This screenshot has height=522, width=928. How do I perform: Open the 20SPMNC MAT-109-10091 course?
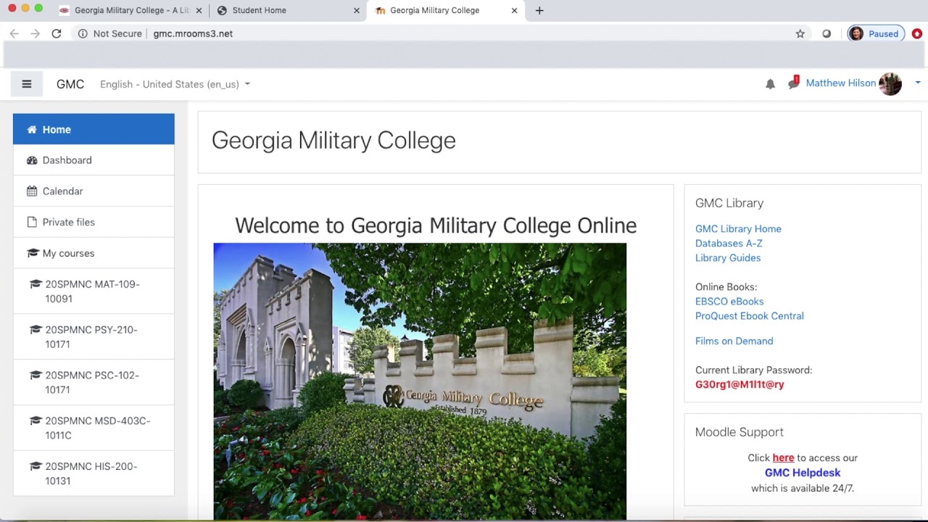click(x=94, y=291)
